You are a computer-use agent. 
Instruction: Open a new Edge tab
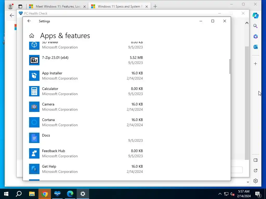(155, 6)
